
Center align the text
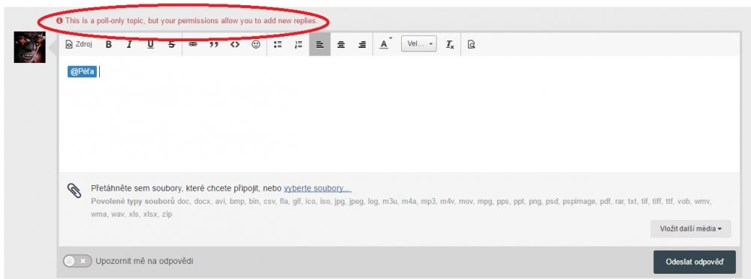341,44
